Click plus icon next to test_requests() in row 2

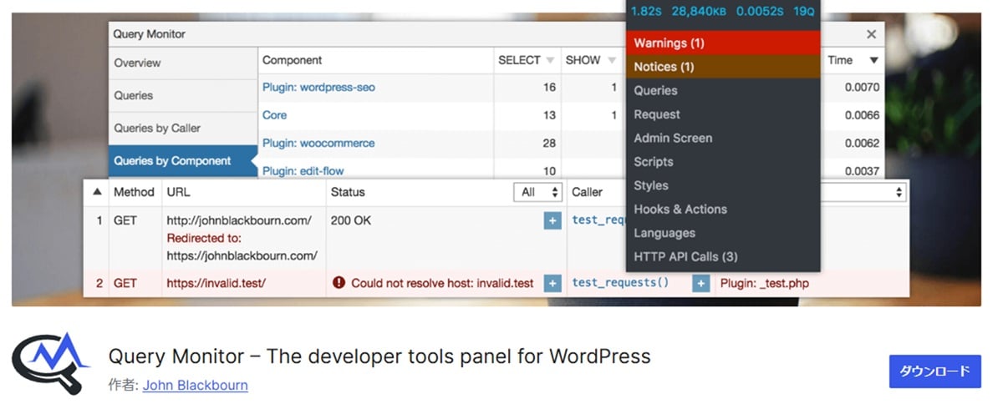tap(700, 284)
